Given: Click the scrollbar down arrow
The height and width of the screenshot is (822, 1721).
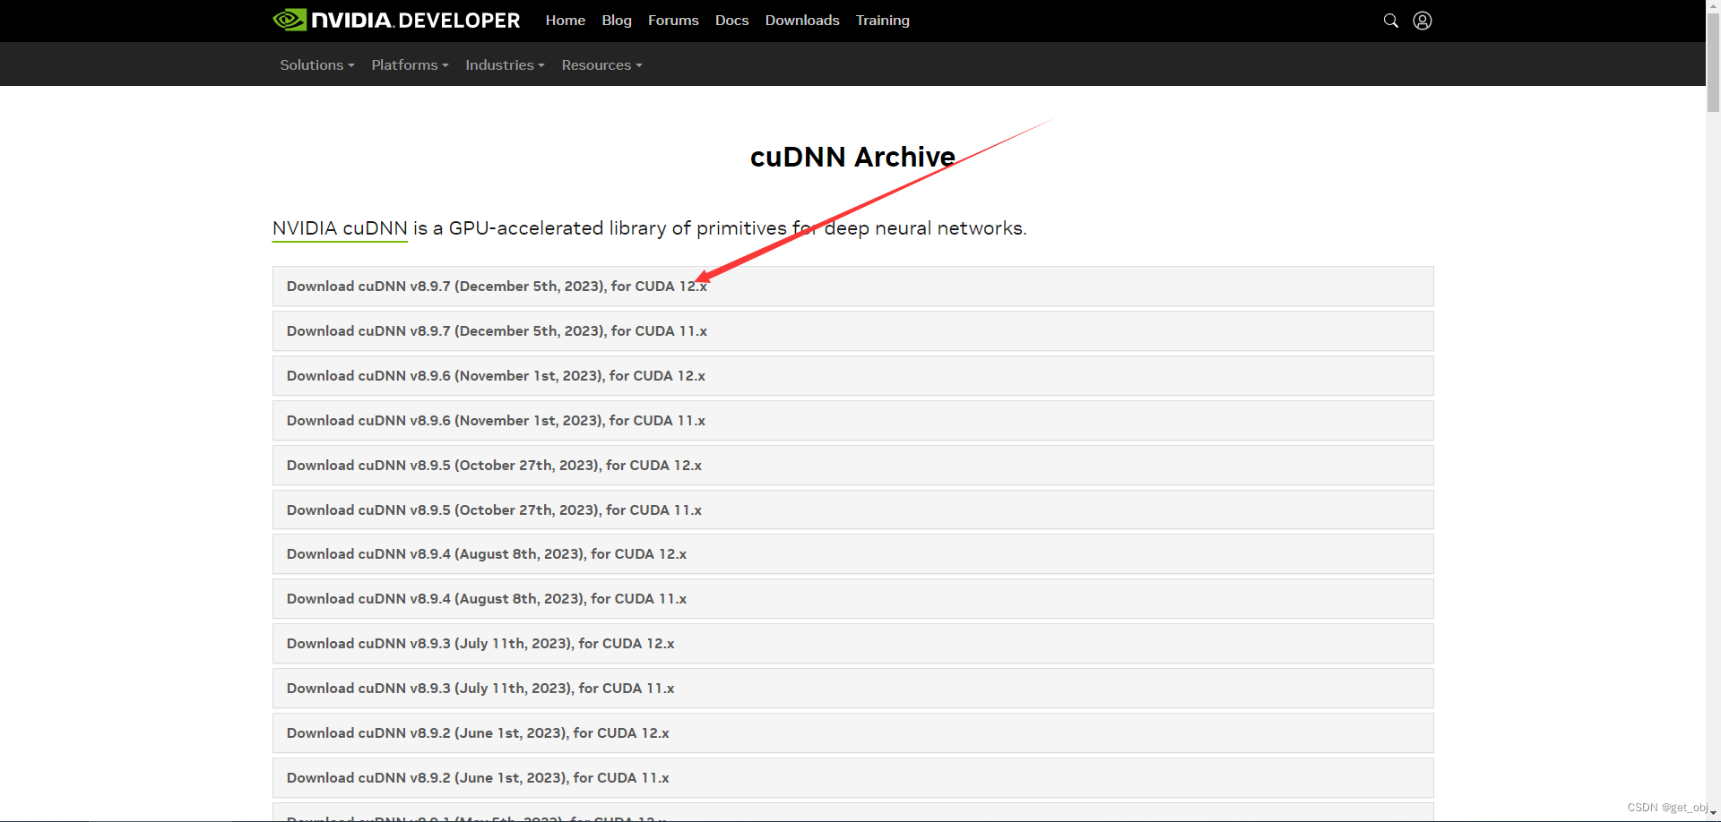Looking at the screenshot, I should tap(1713, 814).
